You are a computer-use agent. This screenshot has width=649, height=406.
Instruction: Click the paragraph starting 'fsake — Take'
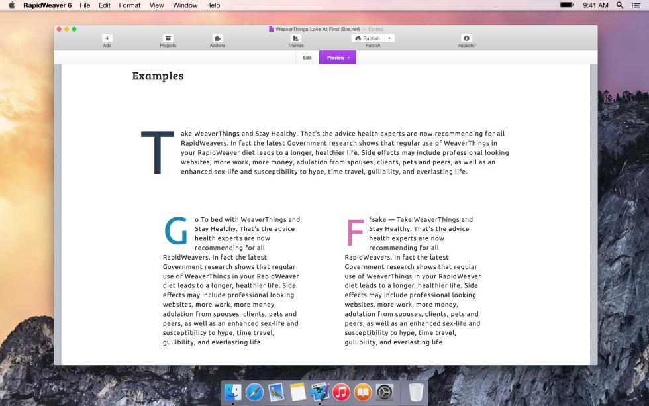(413, 281)
